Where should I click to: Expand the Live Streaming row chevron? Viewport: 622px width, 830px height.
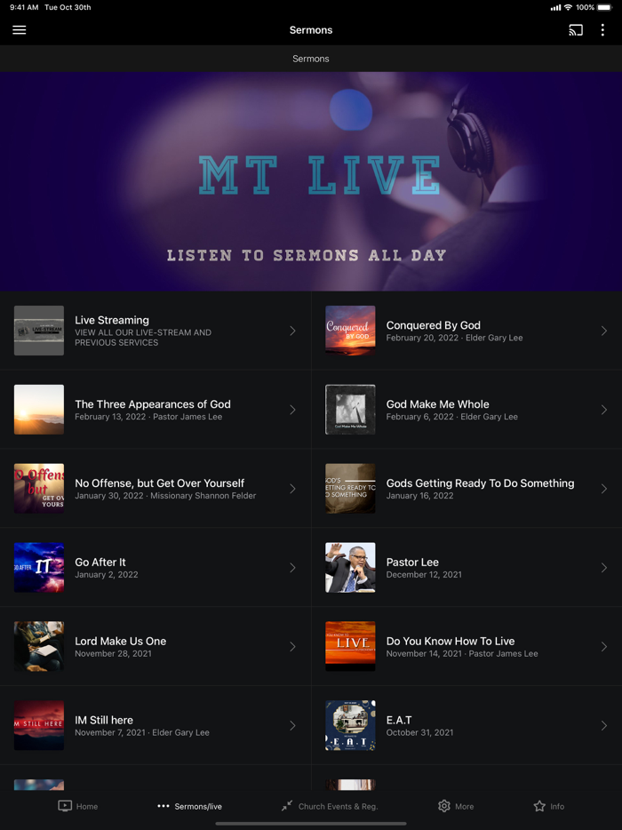point(292,331)
